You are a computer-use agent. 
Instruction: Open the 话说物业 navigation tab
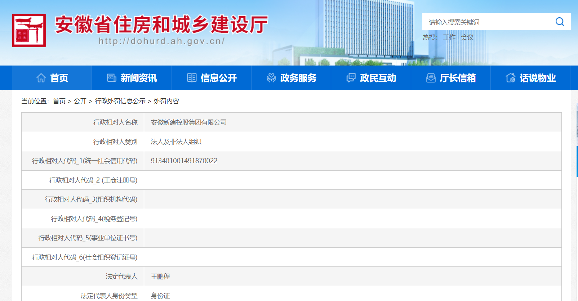(530, 78)
